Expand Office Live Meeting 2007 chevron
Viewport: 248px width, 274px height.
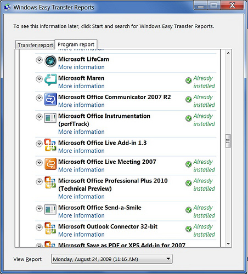pyautogui.click(x=39, y=163)
